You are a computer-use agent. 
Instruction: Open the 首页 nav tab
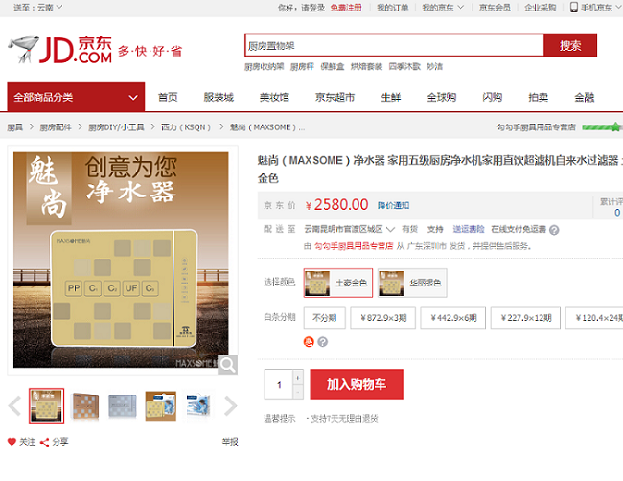tap(168, 97)
